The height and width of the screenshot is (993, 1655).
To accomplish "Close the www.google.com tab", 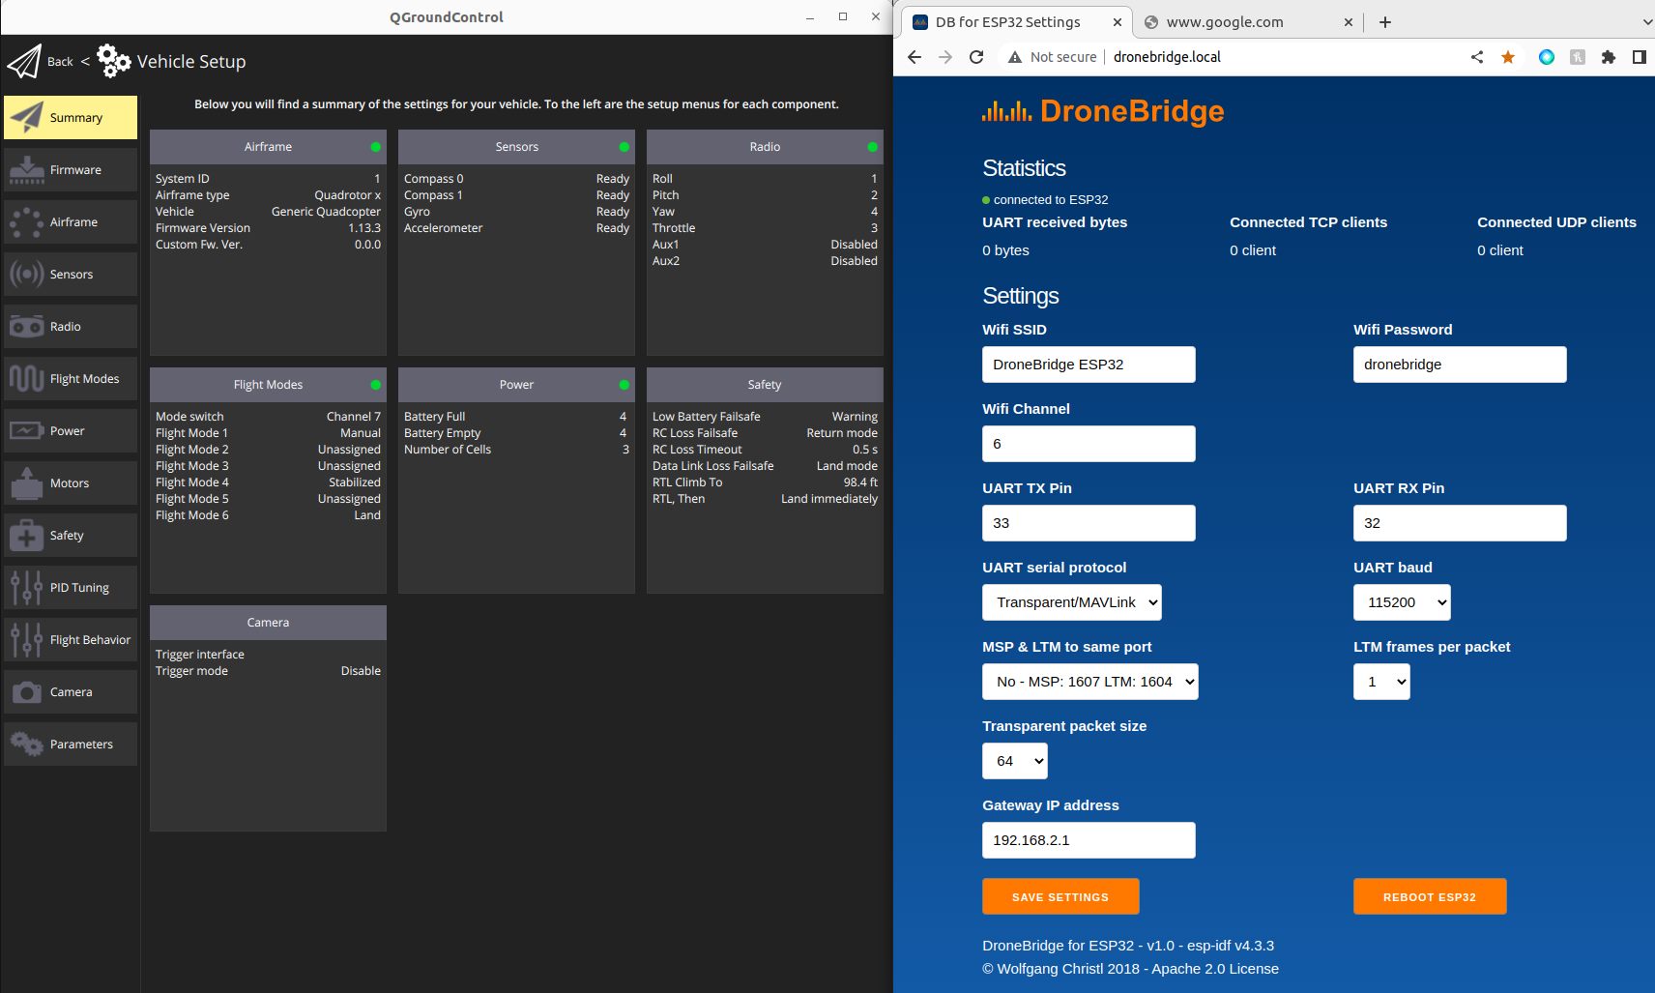I will pos(1349,22).
